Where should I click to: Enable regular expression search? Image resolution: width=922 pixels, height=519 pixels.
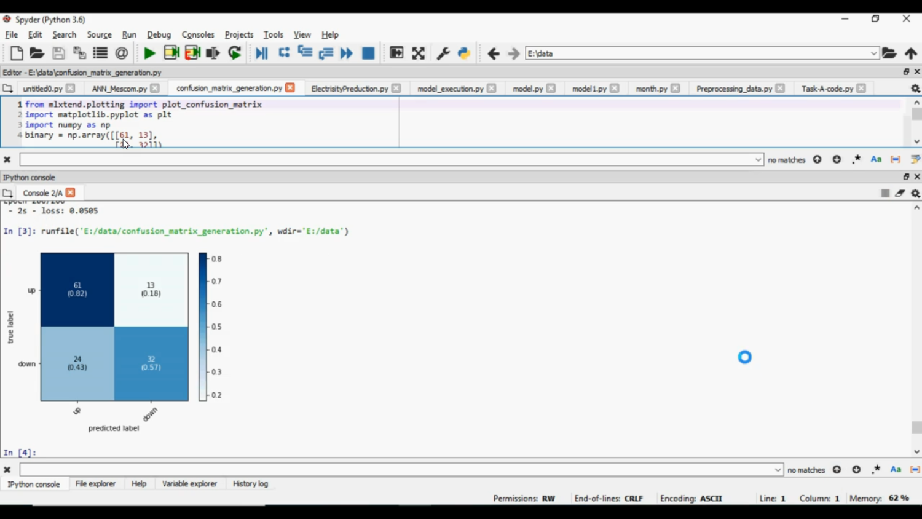[856, 159]
